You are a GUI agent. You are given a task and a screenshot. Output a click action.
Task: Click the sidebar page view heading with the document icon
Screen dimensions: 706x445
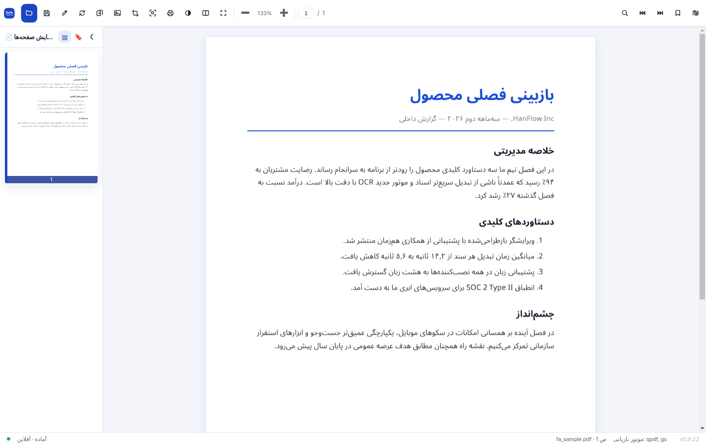click(29, 37)
